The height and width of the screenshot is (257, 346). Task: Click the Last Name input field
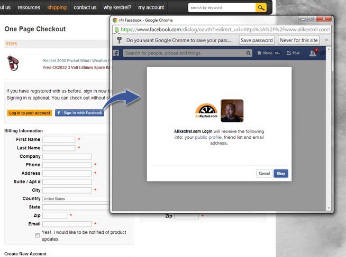point(59,148)
